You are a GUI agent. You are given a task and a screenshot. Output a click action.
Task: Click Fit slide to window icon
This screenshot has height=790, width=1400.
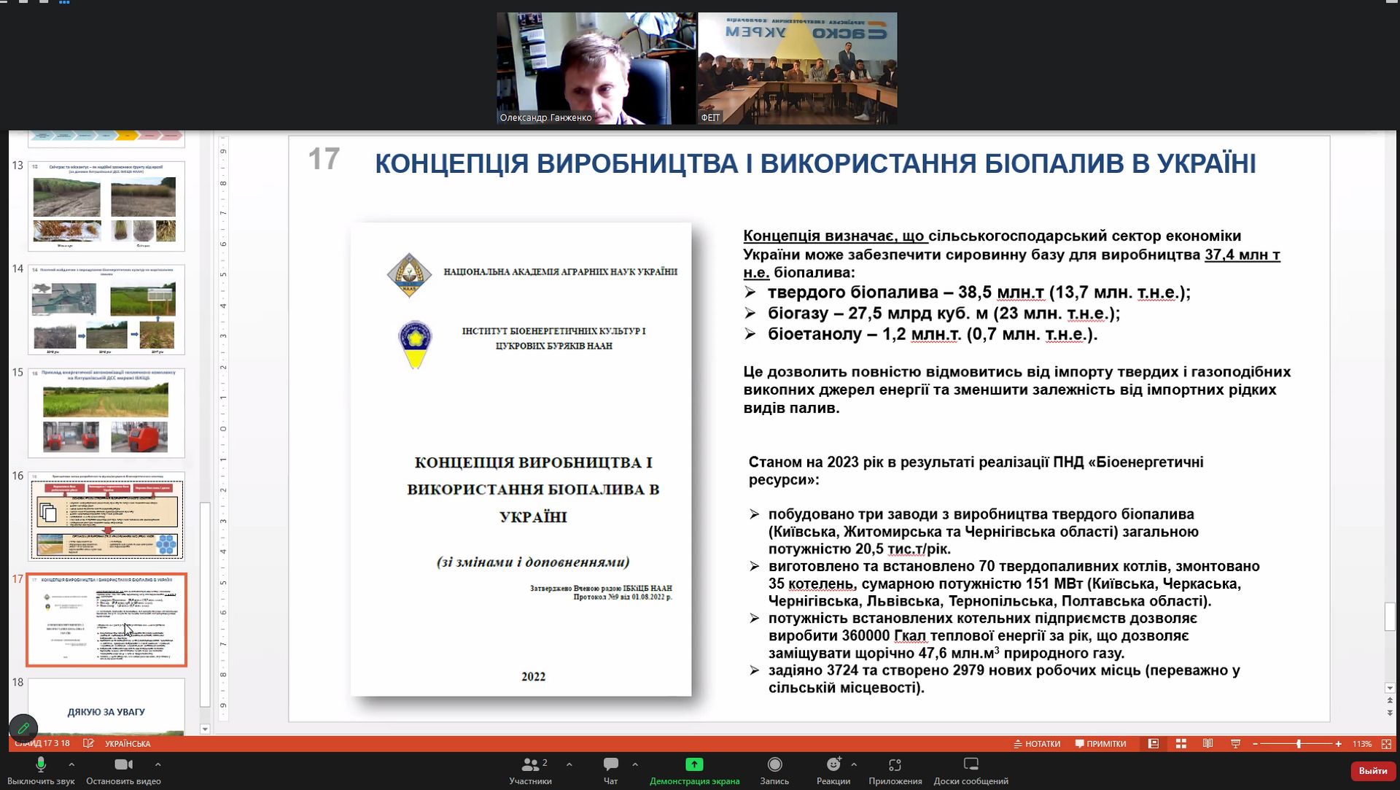(1386, 744)
